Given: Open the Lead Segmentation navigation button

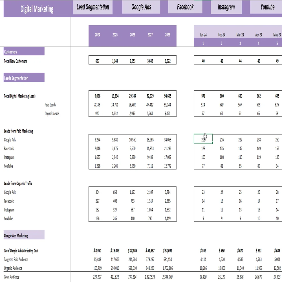Looking at the screenshot, I should point(93,7).
